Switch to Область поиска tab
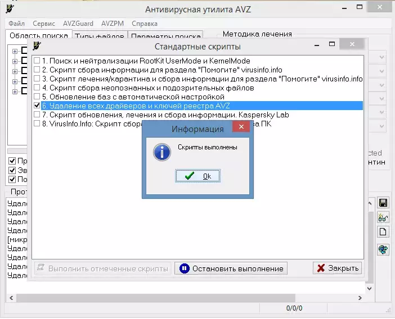Viewport: 395px width, 319px height. point(38,34)
